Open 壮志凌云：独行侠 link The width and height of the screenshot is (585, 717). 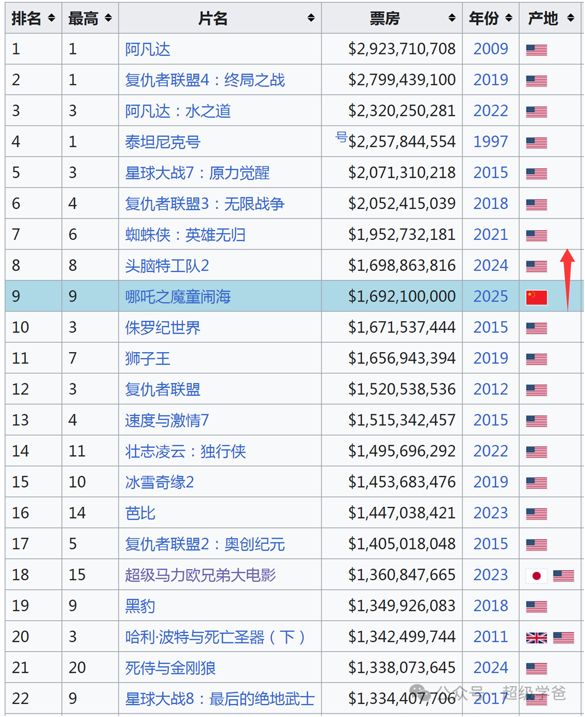(x=186, y=451)
